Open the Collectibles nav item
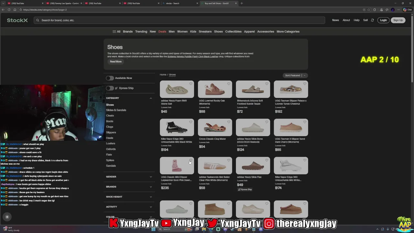The image size is (414, 233). tap(233, 31)
